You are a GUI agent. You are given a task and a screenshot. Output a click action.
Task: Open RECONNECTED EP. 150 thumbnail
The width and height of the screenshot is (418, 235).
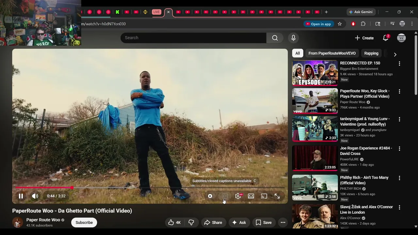point(315,73)
